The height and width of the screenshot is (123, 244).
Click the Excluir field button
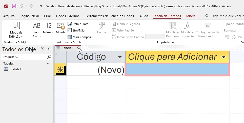(x=101, y=28)
